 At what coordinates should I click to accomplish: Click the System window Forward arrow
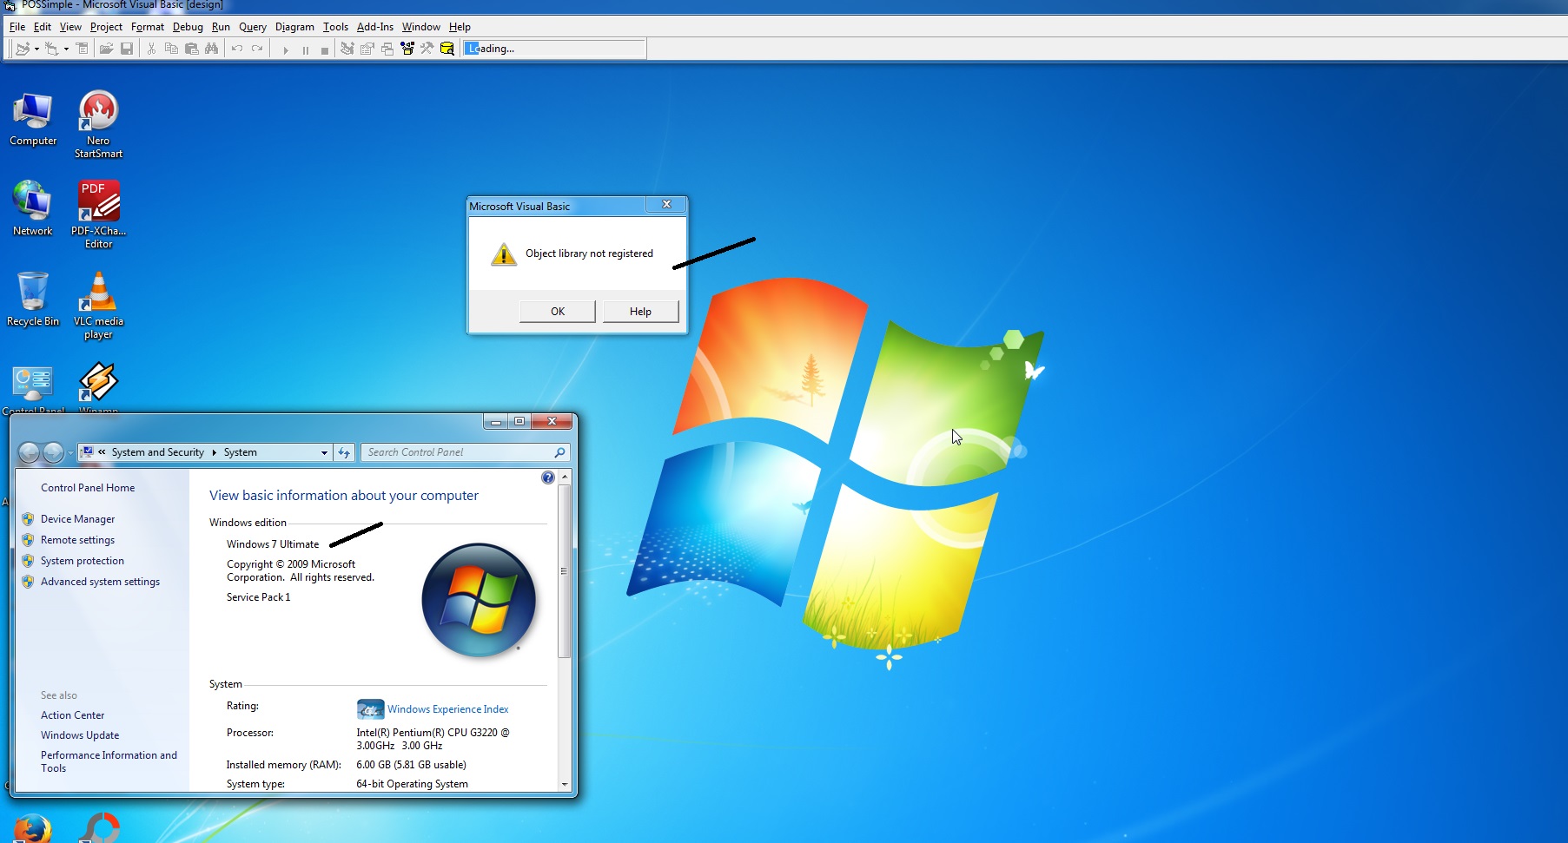53,452
